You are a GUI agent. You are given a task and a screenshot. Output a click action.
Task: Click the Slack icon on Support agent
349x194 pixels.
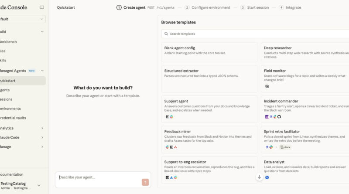click(171, 117)
